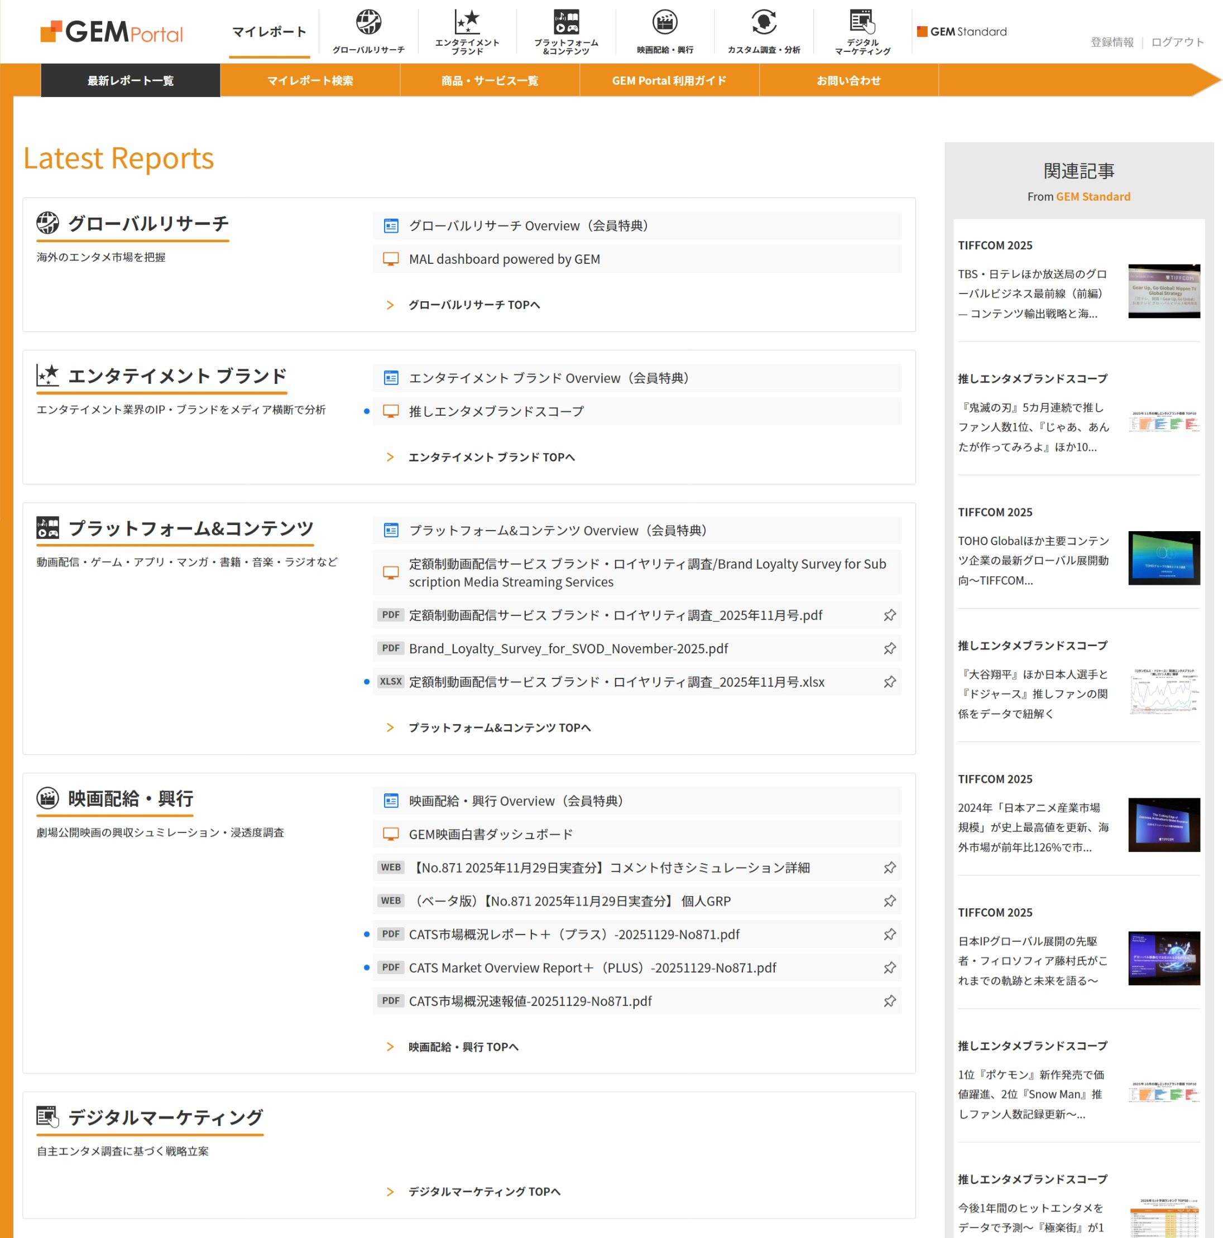Screen dimensions: 1223x1238
Task: Expand グローバルリサーチ TOPへ via its chevron
Action: tap(390, 305)
